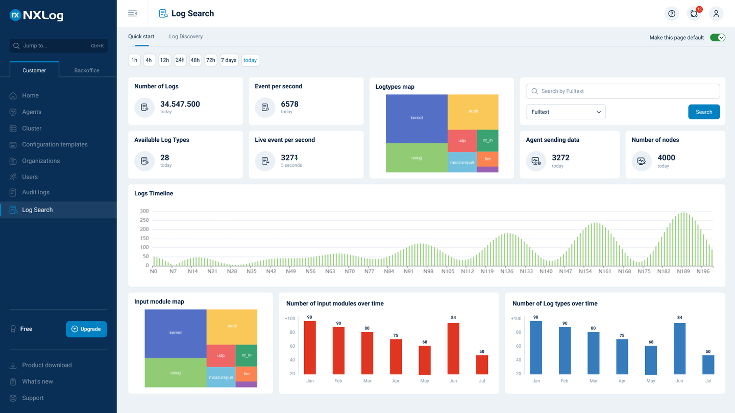Click the Log Search header page icon
Screen dimensions: 735x413
coord(163,14)
